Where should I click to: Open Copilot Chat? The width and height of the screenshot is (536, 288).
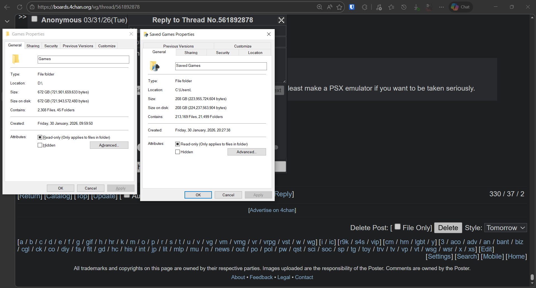click(x=461, y=7)
